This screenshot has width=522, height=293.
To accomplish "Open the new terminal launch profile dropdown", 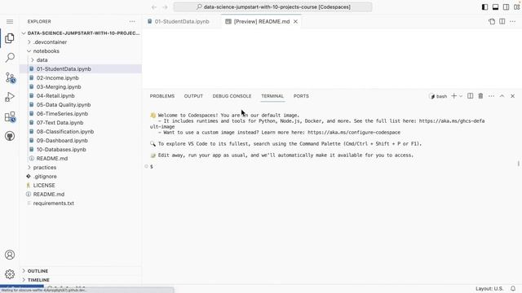I will [x=461, y=96].
